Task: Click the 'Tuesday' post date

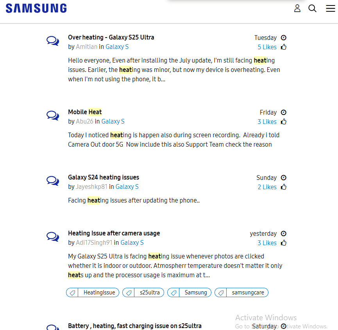Action: [x=265, y=38]
